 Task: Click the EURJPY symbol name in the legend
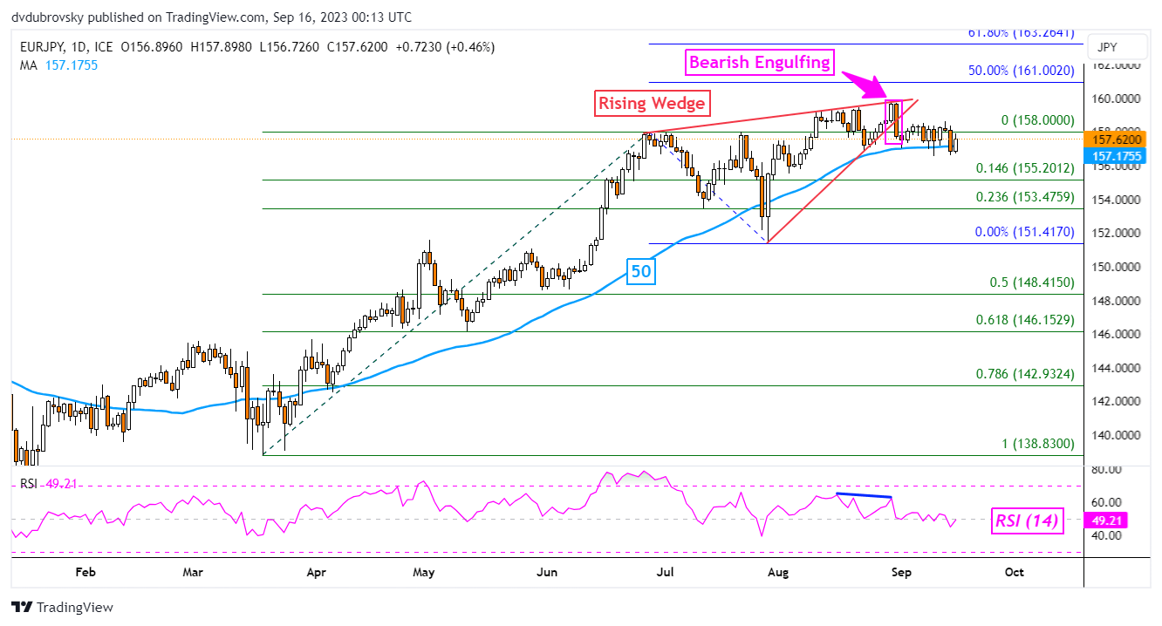(x=40, y=46)
